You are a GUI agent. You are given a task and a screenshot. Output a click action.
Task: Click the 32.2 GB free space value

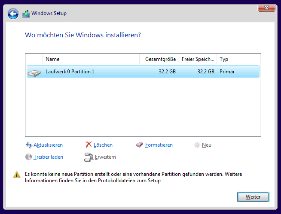tap(206, 72)
